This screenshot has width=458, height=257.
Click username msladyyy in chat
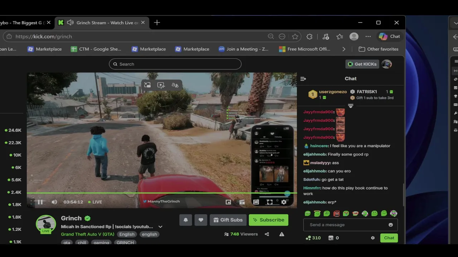point(321,163)
